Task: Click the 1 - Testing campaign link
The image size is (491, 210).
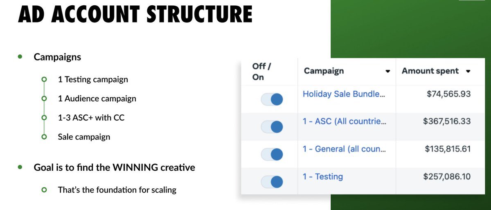Action: pyautogui.click(x=322, y=176)
